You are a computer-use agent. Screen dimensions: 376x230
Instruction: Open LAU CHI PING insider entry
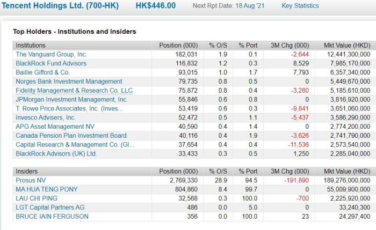pos(37,198)
